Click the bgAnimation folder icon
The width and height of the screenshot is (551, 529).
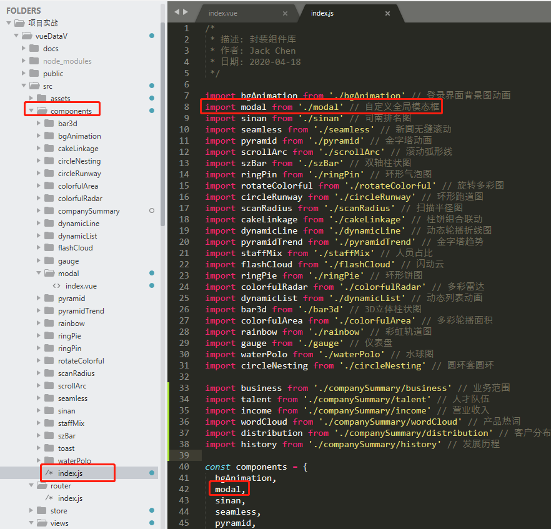[49, 136]
